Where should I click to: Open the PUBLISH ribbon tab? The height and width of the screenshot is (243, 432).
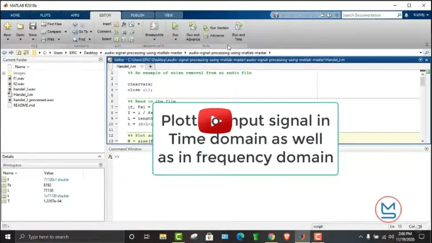(x=137, y=15)
